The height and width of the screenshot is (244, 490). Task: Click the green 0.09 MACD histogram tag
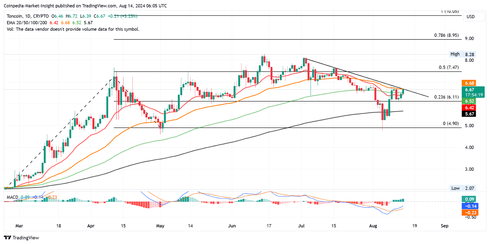pos(469,199)
